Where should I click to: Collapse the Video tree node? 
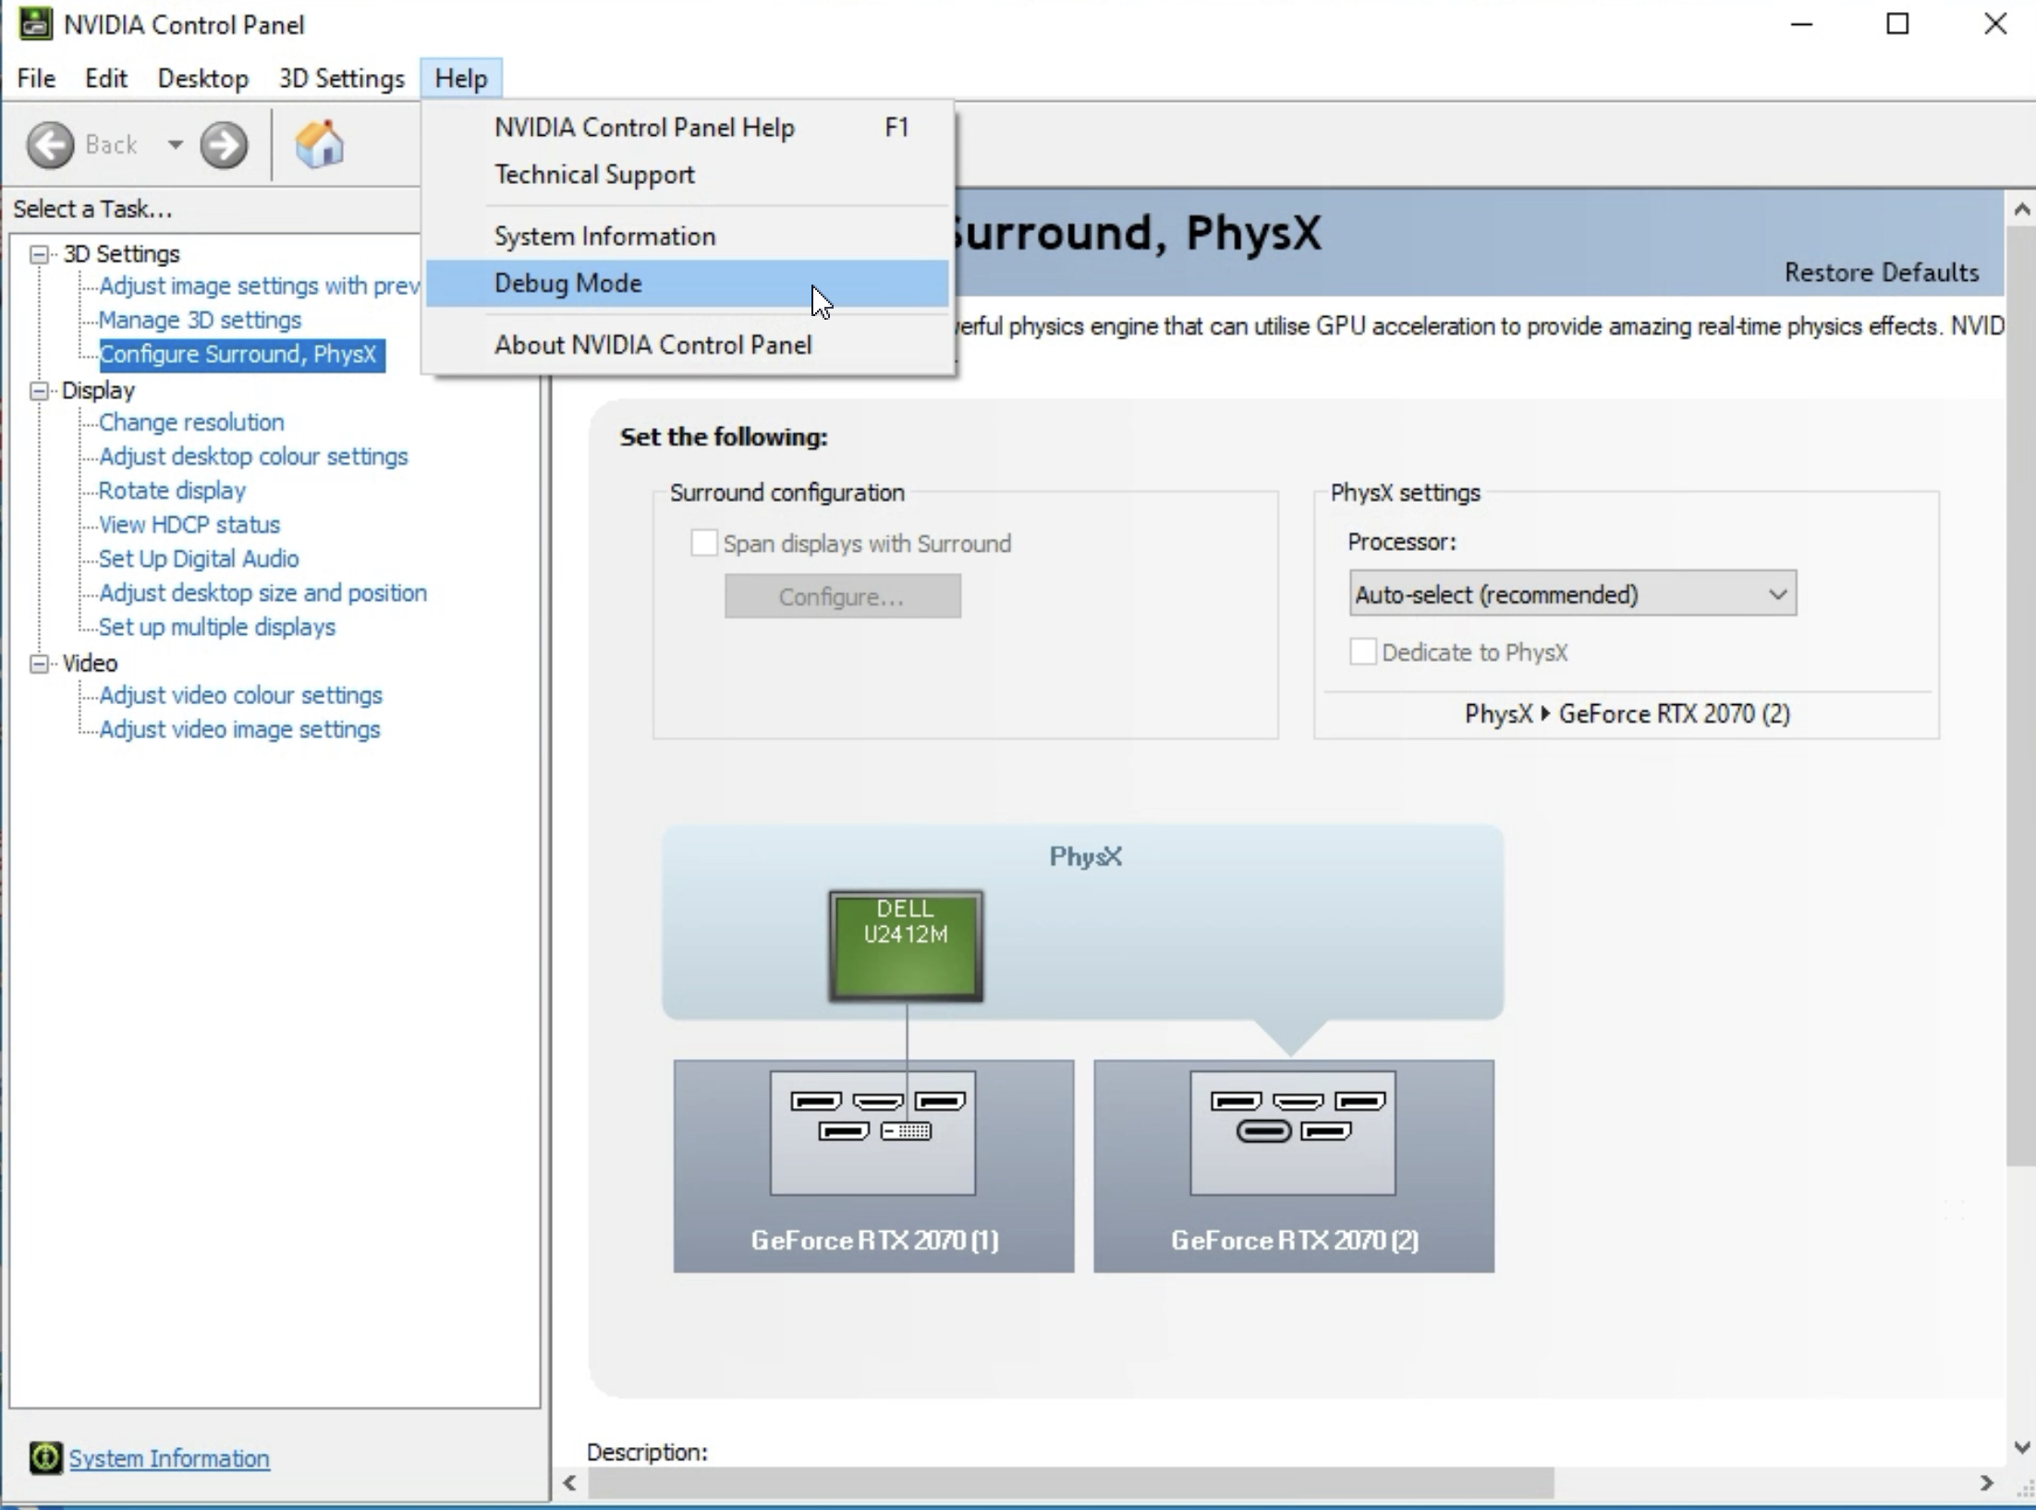pos(39,664)
